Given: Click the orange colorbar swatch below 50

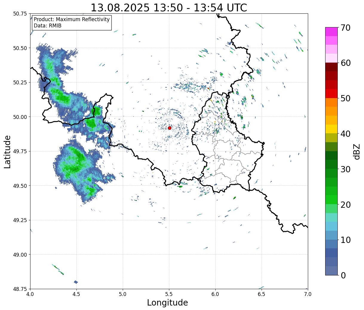Looking at the screenshot, I should tap(331, 103).
